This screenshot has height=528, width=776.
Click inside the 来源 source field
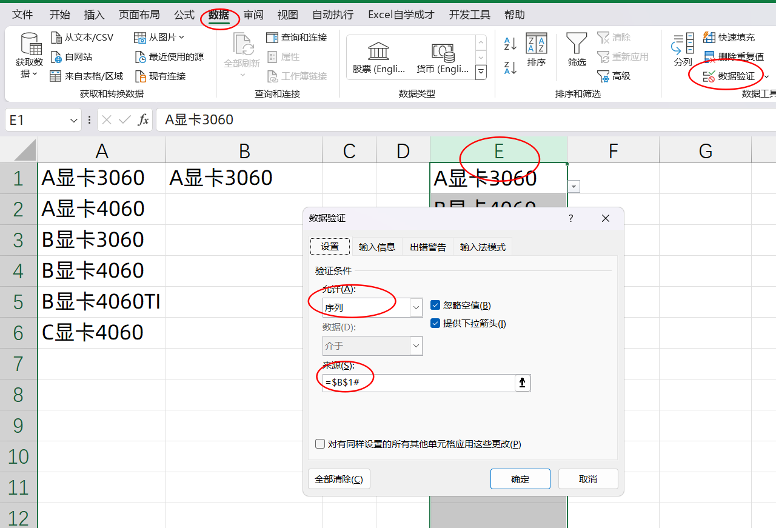[x=419, y=383]
